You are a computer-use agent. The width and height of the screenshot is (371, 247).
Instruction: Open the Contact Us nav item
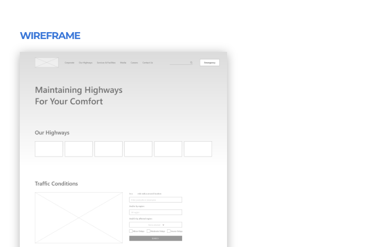coord(147,63)
